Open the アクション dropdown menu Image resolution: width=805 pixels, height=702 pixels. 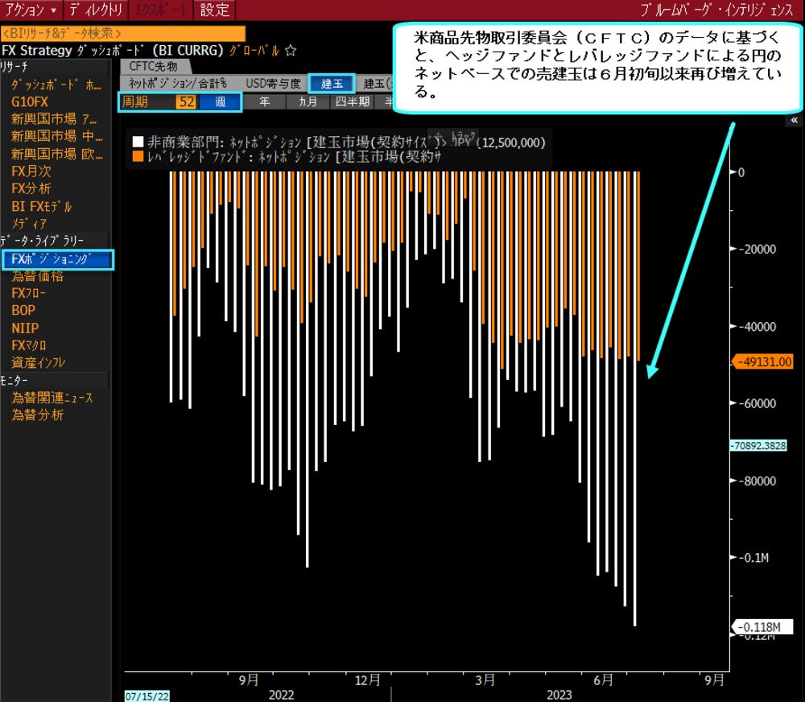click(31, 10)
